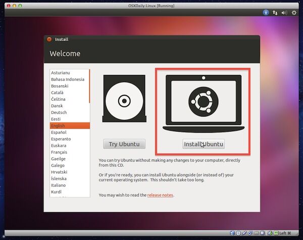This screenshot has width=303, height=240.
Task: Choose Italiano from the language list
Action: 70,185
